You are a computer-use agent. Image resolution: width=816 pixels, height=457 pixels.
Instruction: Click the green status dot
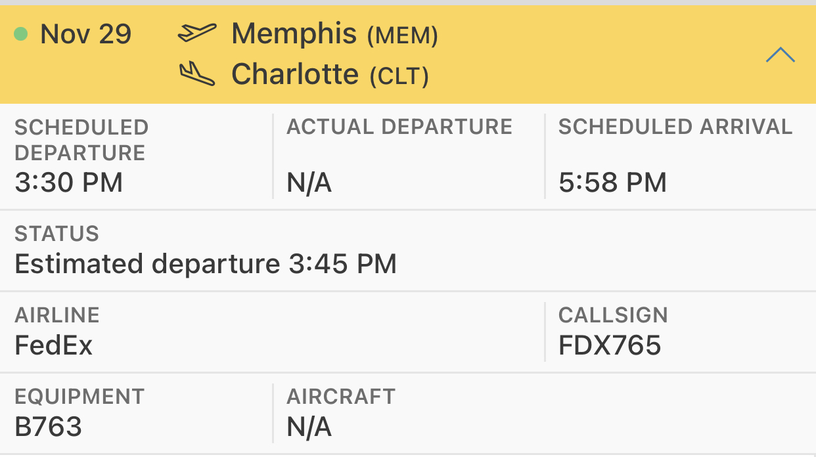click(x=20, y=33)
